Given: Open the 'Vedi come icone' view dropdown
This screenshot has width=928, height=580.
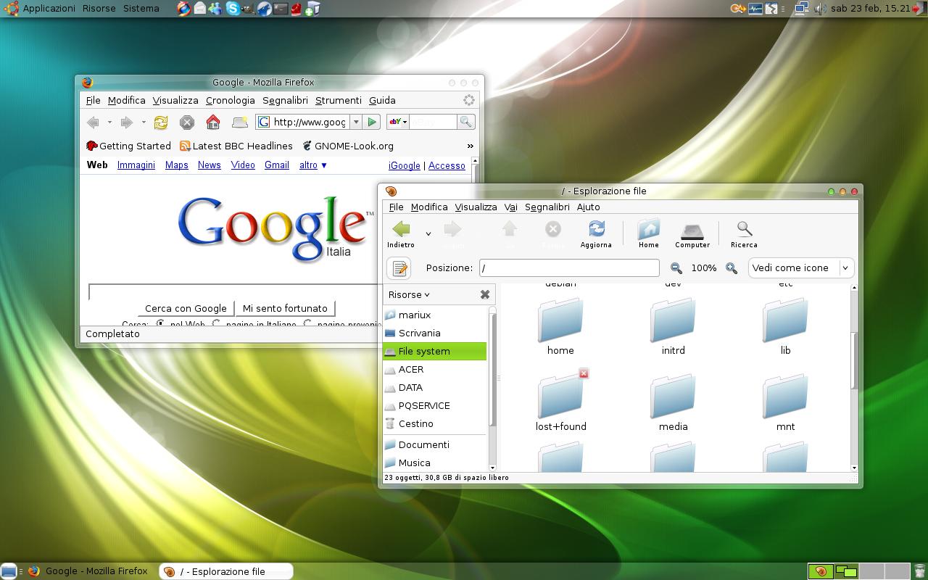Looking at the screenshot, I should click(800, 268).
